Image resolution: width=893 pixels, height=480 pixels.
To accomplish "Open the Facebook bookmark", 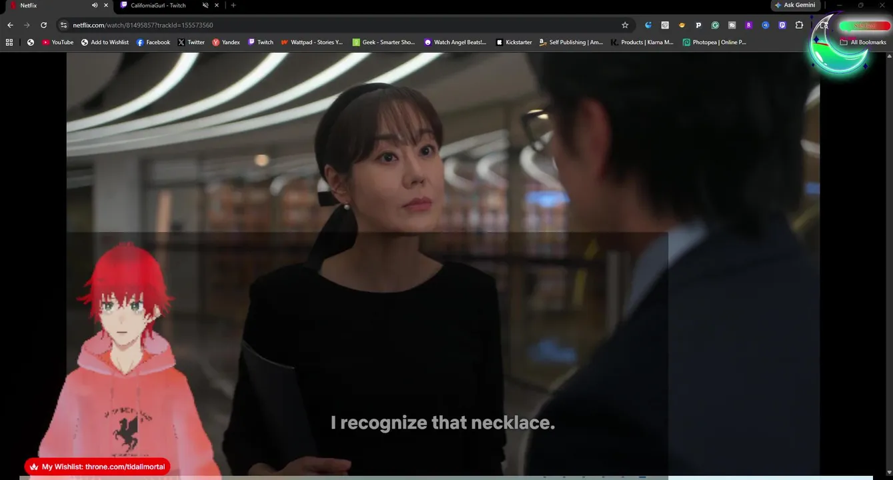I will click(153, 42).
